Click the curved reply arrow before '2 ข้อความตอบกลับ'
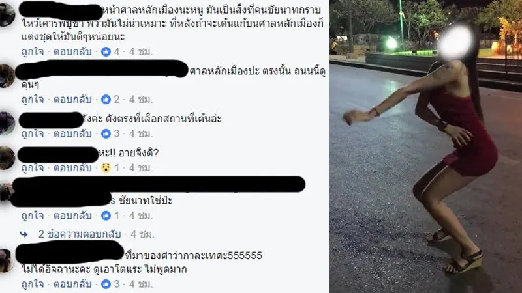Screen dimensions: 522x293 pos(24,234)
